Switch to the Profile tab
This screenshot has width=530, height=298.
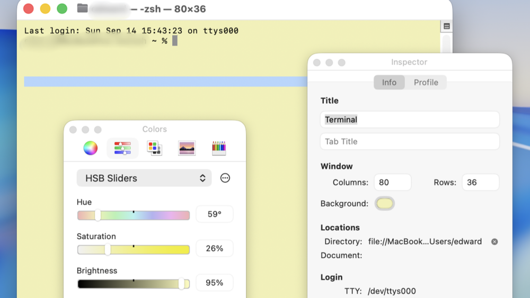[x=426, y=83]
